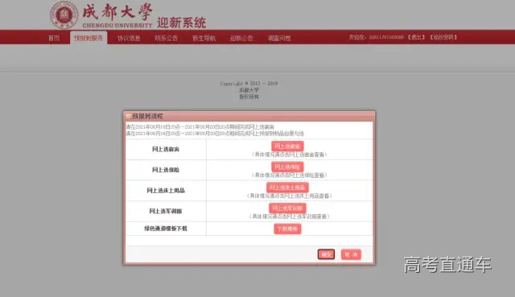This screenshot has height=297, width=515.
Task: Click the note under 网上选军训服 button
Action: [290, 217]
